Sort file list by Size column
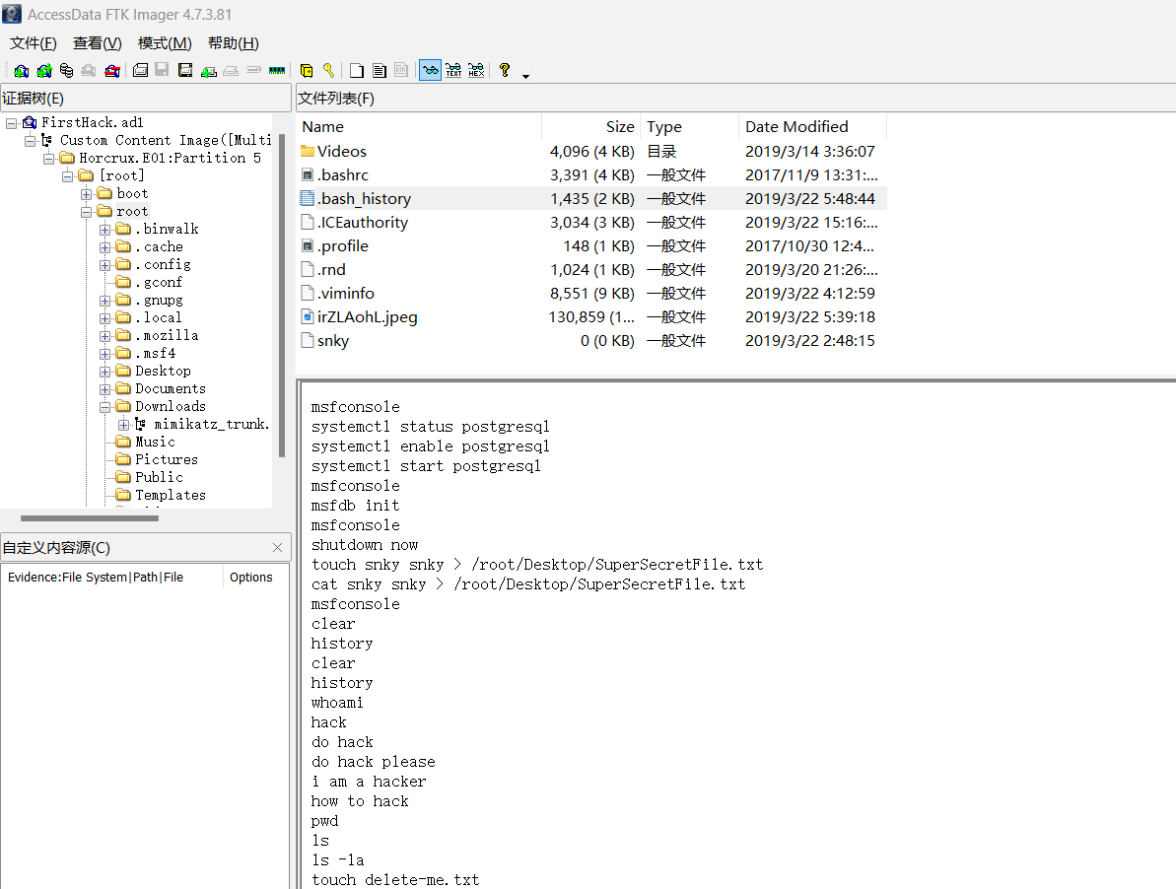 tap(591, 127)
